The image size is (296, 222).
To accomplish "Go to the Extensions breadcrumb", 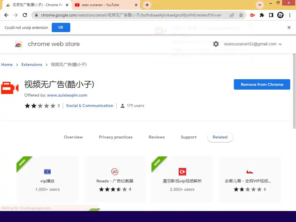I will click(32, 64).
